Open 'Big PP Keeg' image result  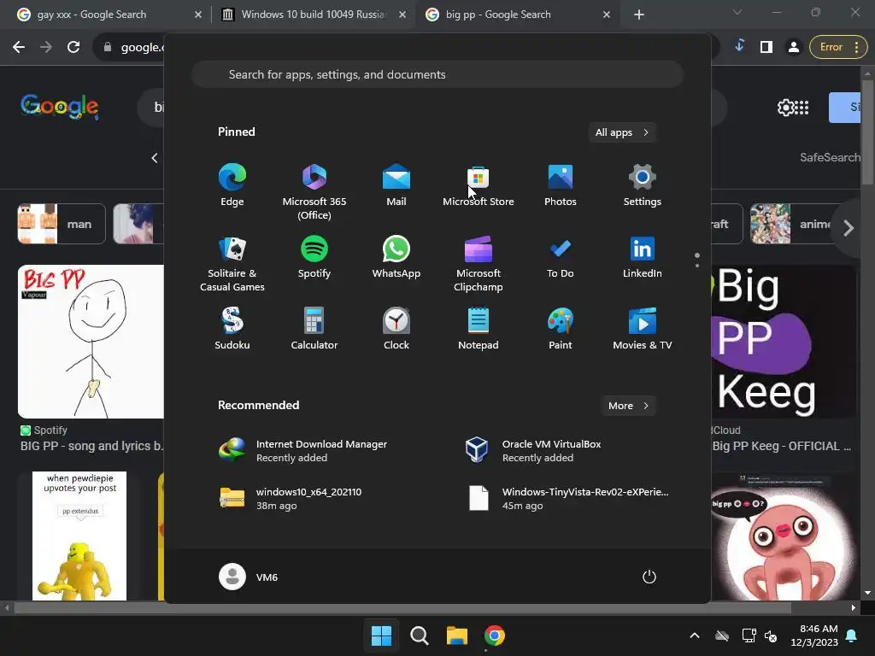(x=784, y=342)
